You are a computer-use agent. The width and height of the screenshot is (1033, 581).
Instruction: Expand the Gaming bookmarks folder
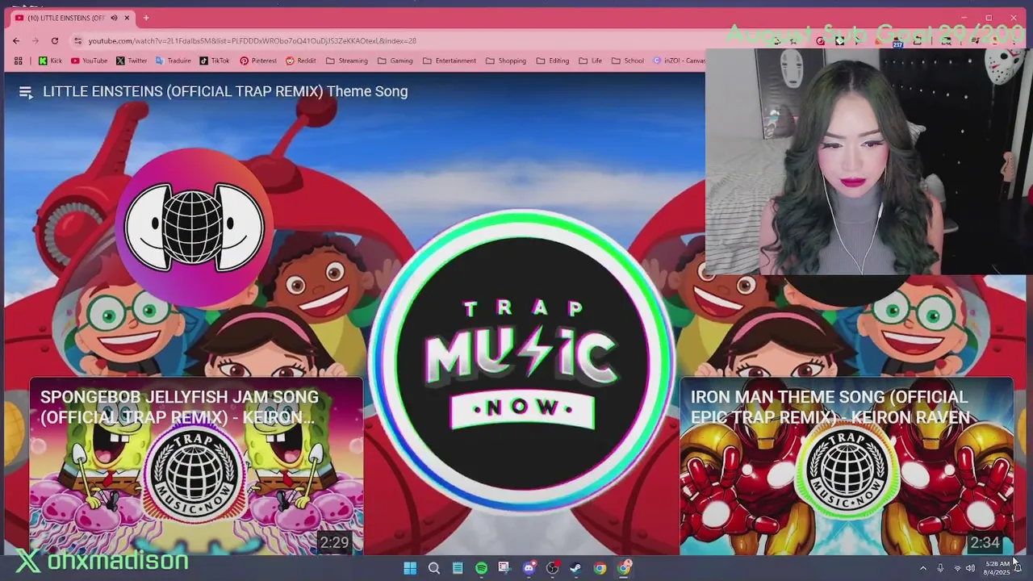pos(395,61)
